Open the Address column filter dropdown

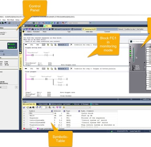(64, 111)
